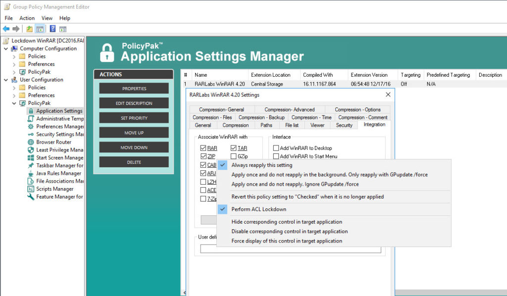This screenshot has width=507, height=296.
Task: Click the Forward arrow in the toolbar
Action: point(16,29)
